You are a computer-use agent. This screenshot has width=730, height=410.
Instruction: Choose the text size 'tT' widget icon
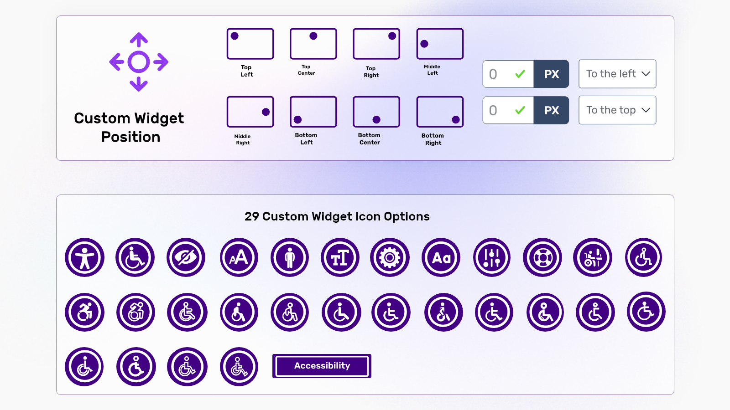coord(340,257)
